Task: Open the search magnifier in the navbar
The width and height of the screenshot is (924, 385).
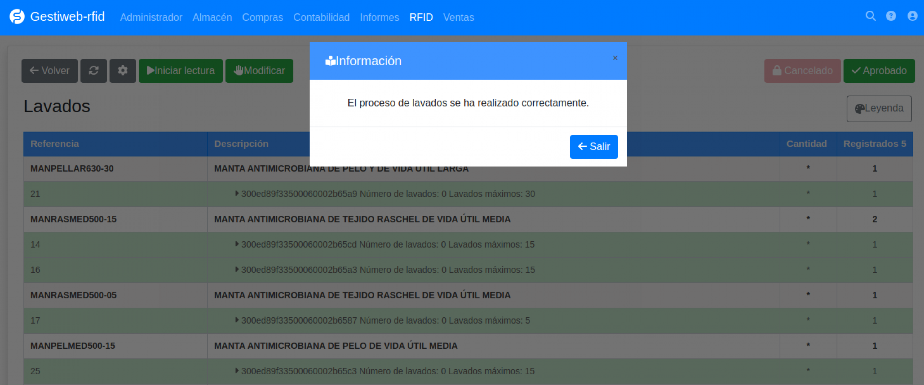Action: 871,16
